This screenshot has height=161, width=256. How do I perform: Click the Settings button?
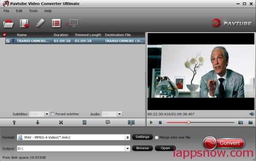pyautogui.click(x=143, y=137)
